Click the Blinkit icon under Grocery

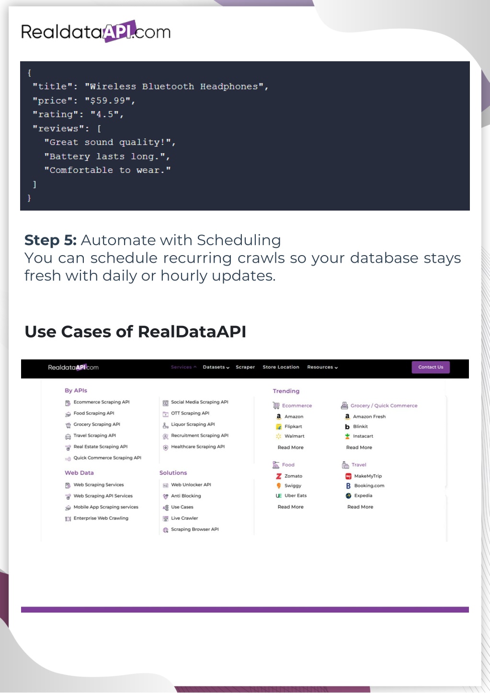(347, 426)
